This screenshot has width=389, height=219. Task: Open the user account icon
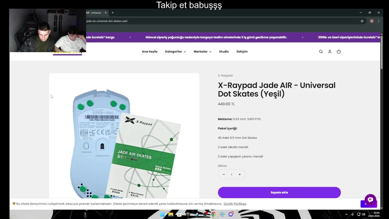(x=330, y=52)
